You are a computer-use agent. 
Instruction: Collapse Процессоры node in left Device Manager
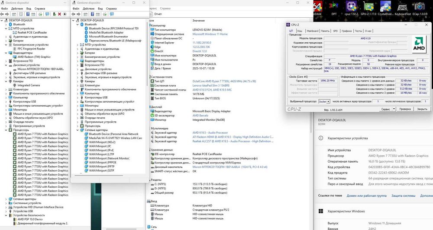(x=6, y=130)
